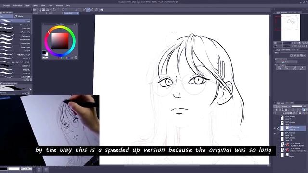
Task: Click the Navigator rotate left icon
Action: [293, 46]
